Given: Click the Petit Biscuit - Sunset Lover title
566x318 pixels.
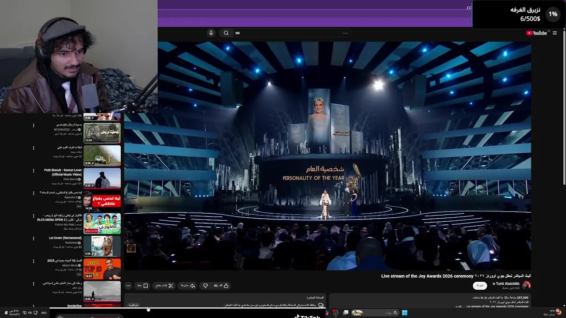Looking at the screenshot, I should tap(63, 172).
